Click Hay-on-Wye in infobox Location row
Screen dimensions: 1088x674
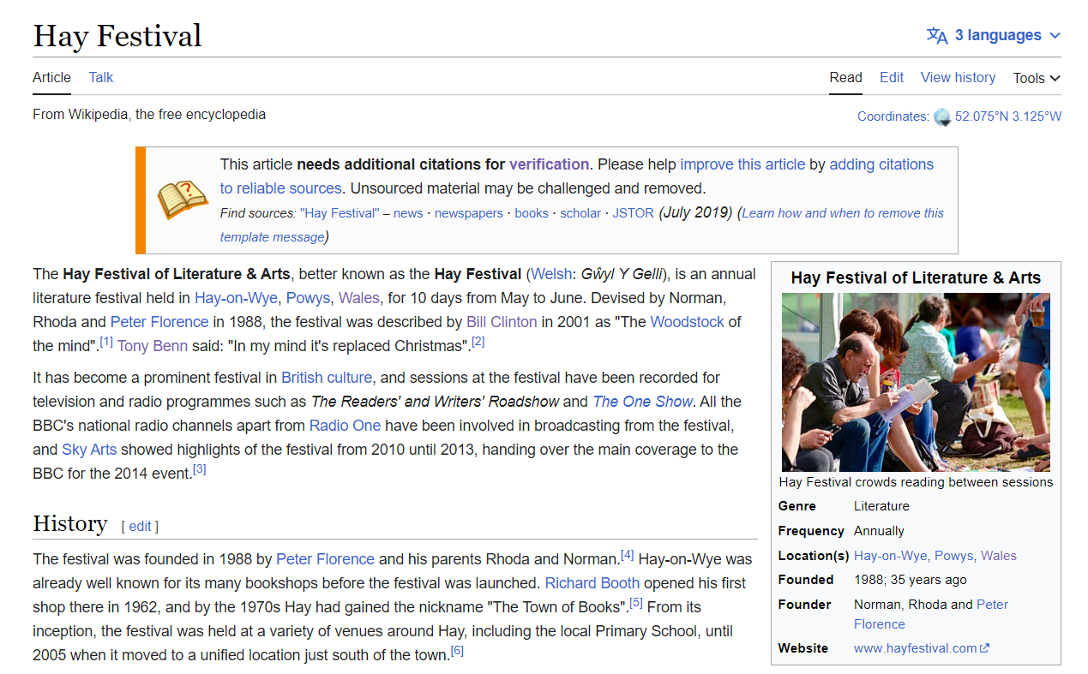tap(890, 556)
